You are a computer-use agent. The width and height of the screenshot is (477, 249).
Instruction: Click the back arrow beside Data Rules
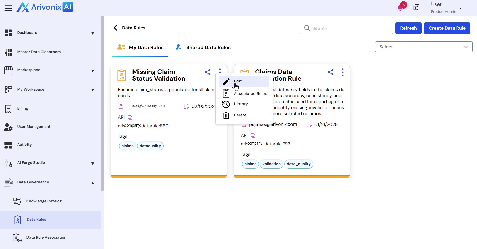pyautogui.click(x=116, y=28)
